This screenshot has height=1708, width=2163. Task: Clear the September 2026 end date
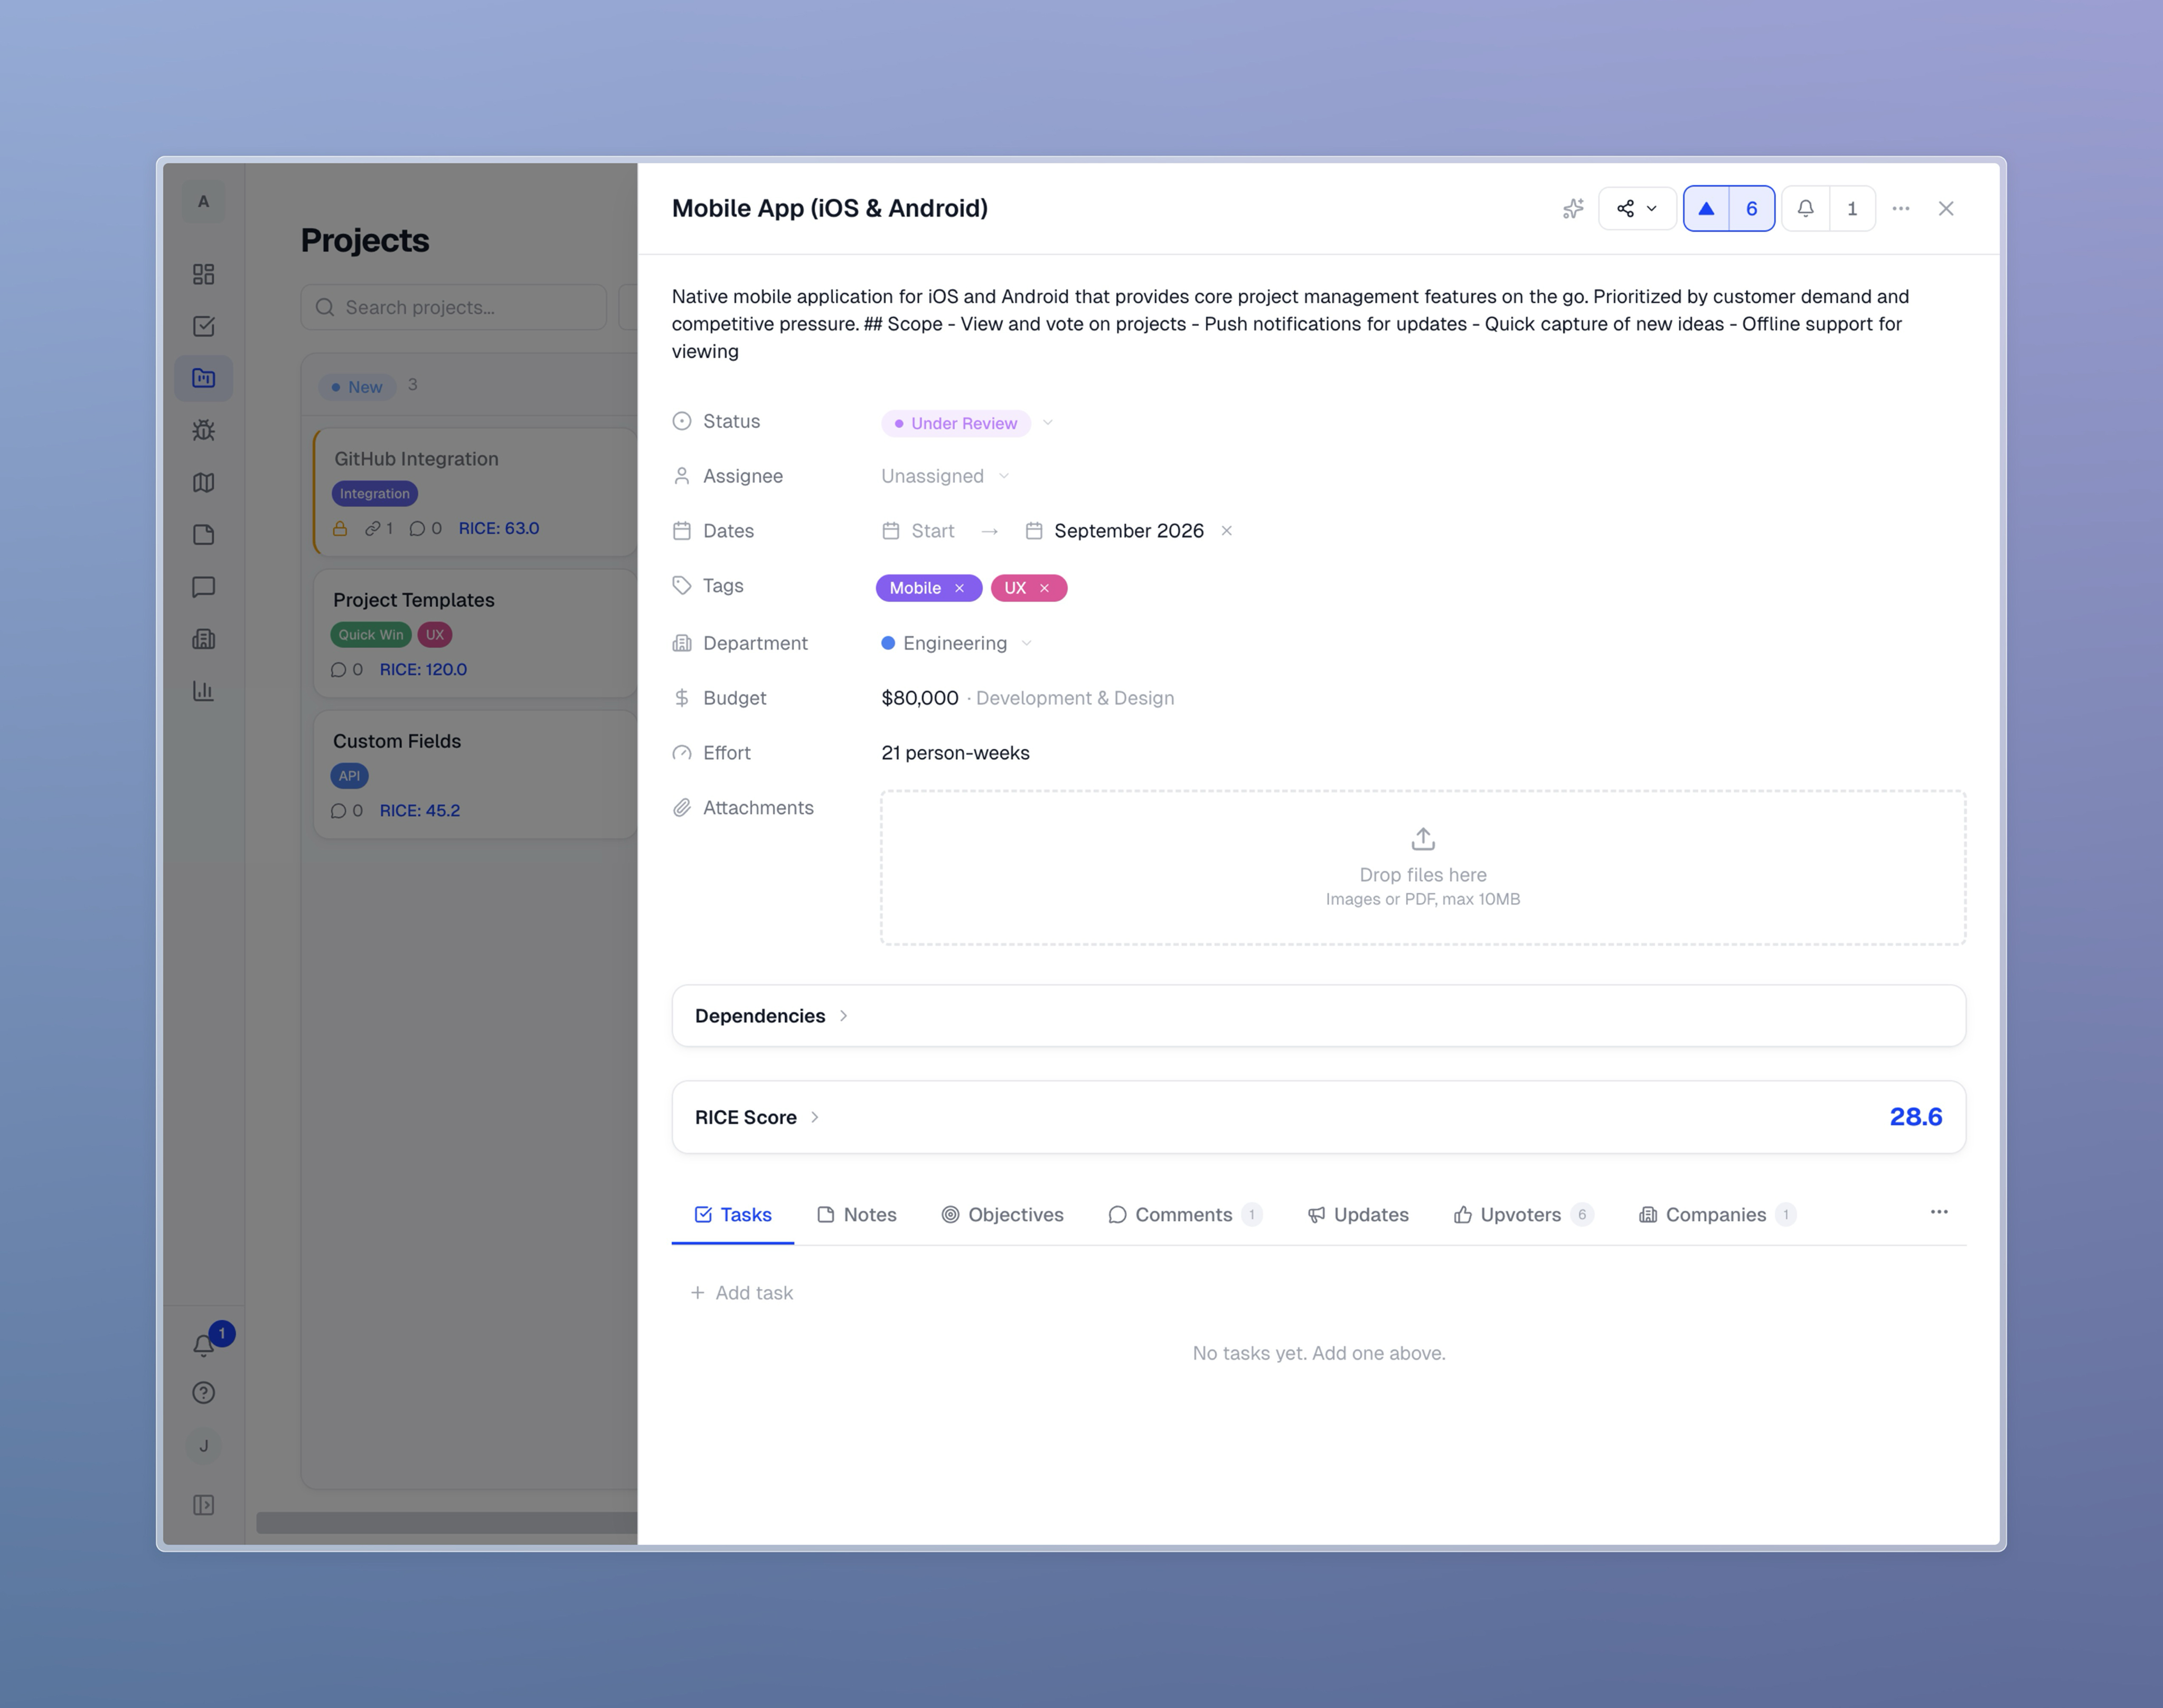click(x=1226, y=531)
